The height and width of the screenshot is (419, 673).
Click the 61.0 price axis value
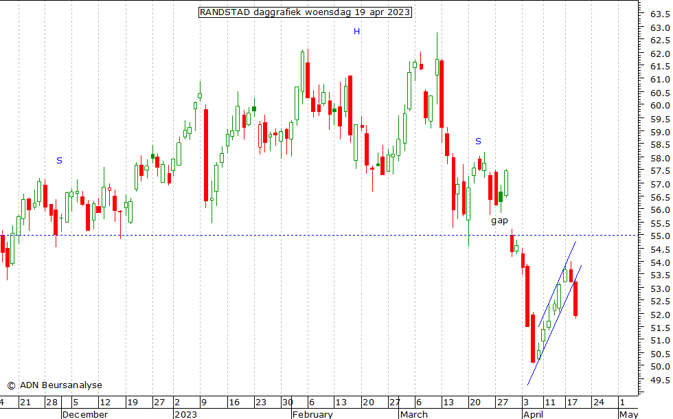(x=660, y=80)
